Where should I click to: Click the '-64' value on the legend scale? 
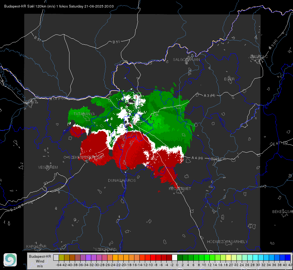pyautogui.click(x=59, y=265)
